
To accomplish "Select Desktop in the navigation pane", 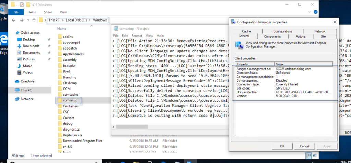I will pos(29,39).
